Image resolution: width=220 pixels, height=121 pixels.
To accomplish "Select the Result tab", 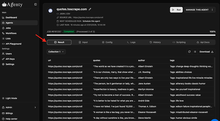I will point(59,42).
